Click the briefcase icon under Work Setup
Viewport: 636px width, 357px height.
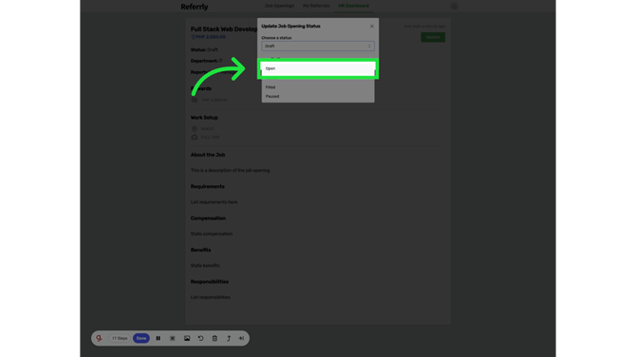[195, 137]
